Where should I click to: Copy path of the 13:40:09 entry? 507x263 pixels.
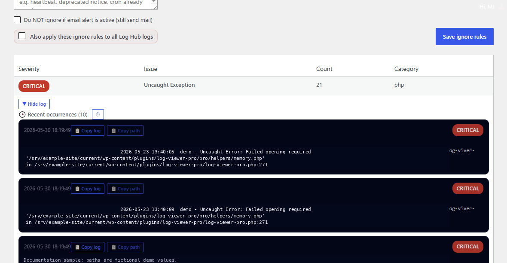click(125, 189)
